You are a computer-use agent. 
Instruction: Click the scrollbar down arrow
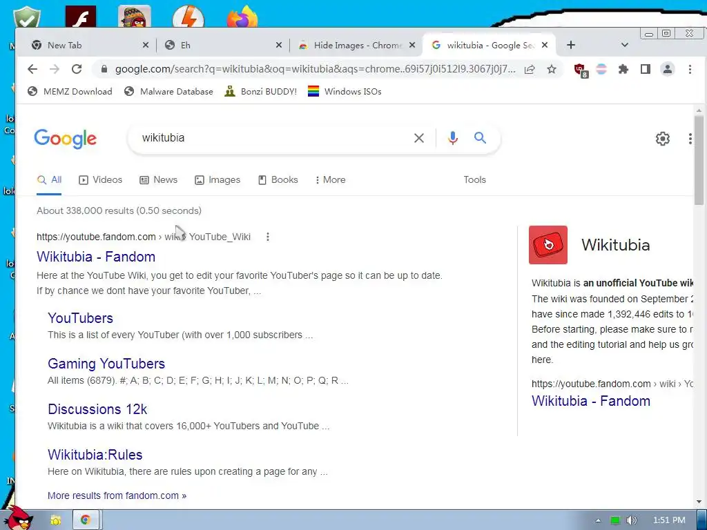click(699, 502)
